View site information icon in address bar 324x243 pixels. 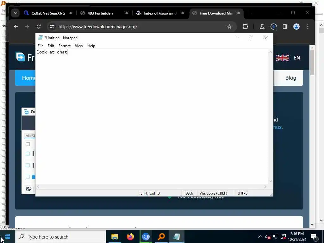(52, 27)
